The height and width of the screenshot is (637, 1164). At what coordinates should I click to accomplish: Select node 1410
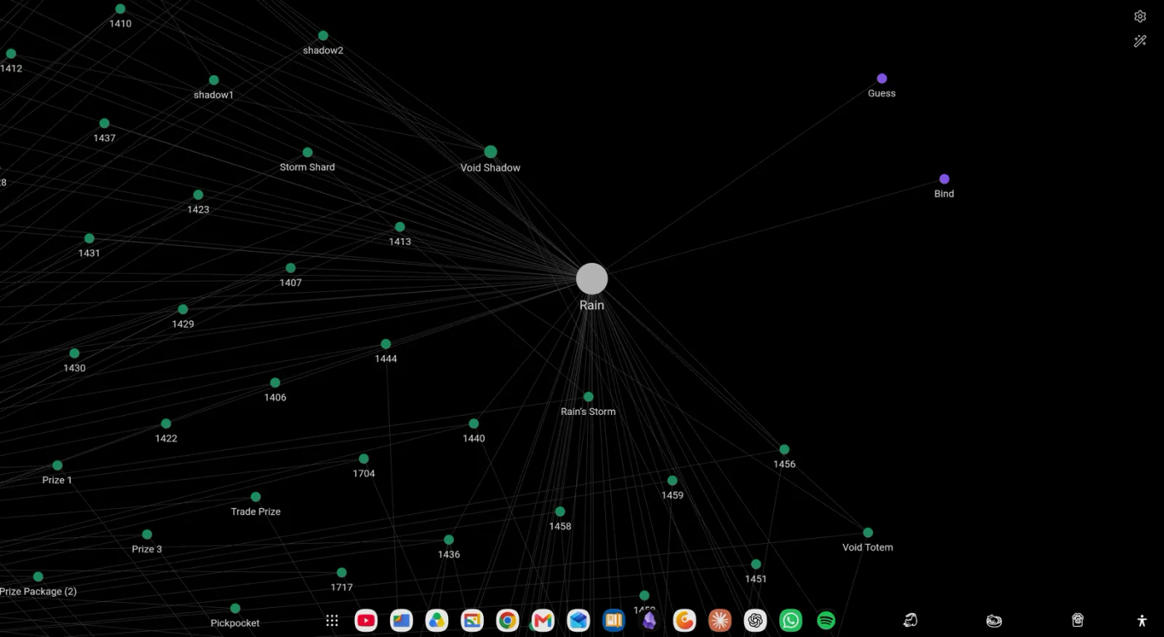(121, 9)
